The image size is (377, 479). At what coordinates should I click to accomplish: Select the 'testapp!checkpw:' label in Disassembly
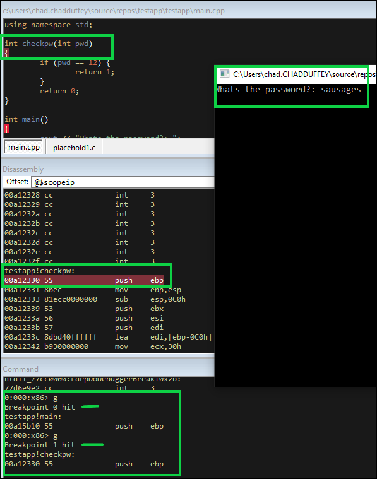point(39,271)
